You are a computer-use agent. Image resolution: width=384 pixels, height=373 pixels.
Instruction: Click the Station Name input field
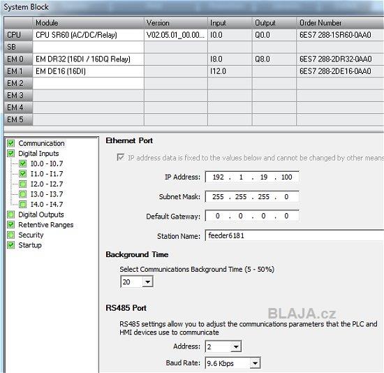click(295, 236)
